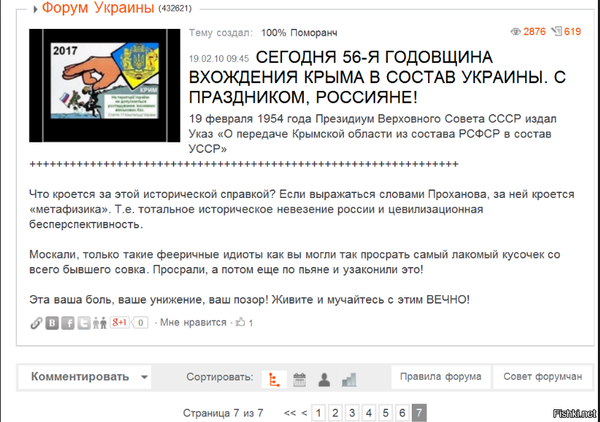Open the 2017 Crimea cartoon thumbnail
600x422 pixels.
pos(104,86)
